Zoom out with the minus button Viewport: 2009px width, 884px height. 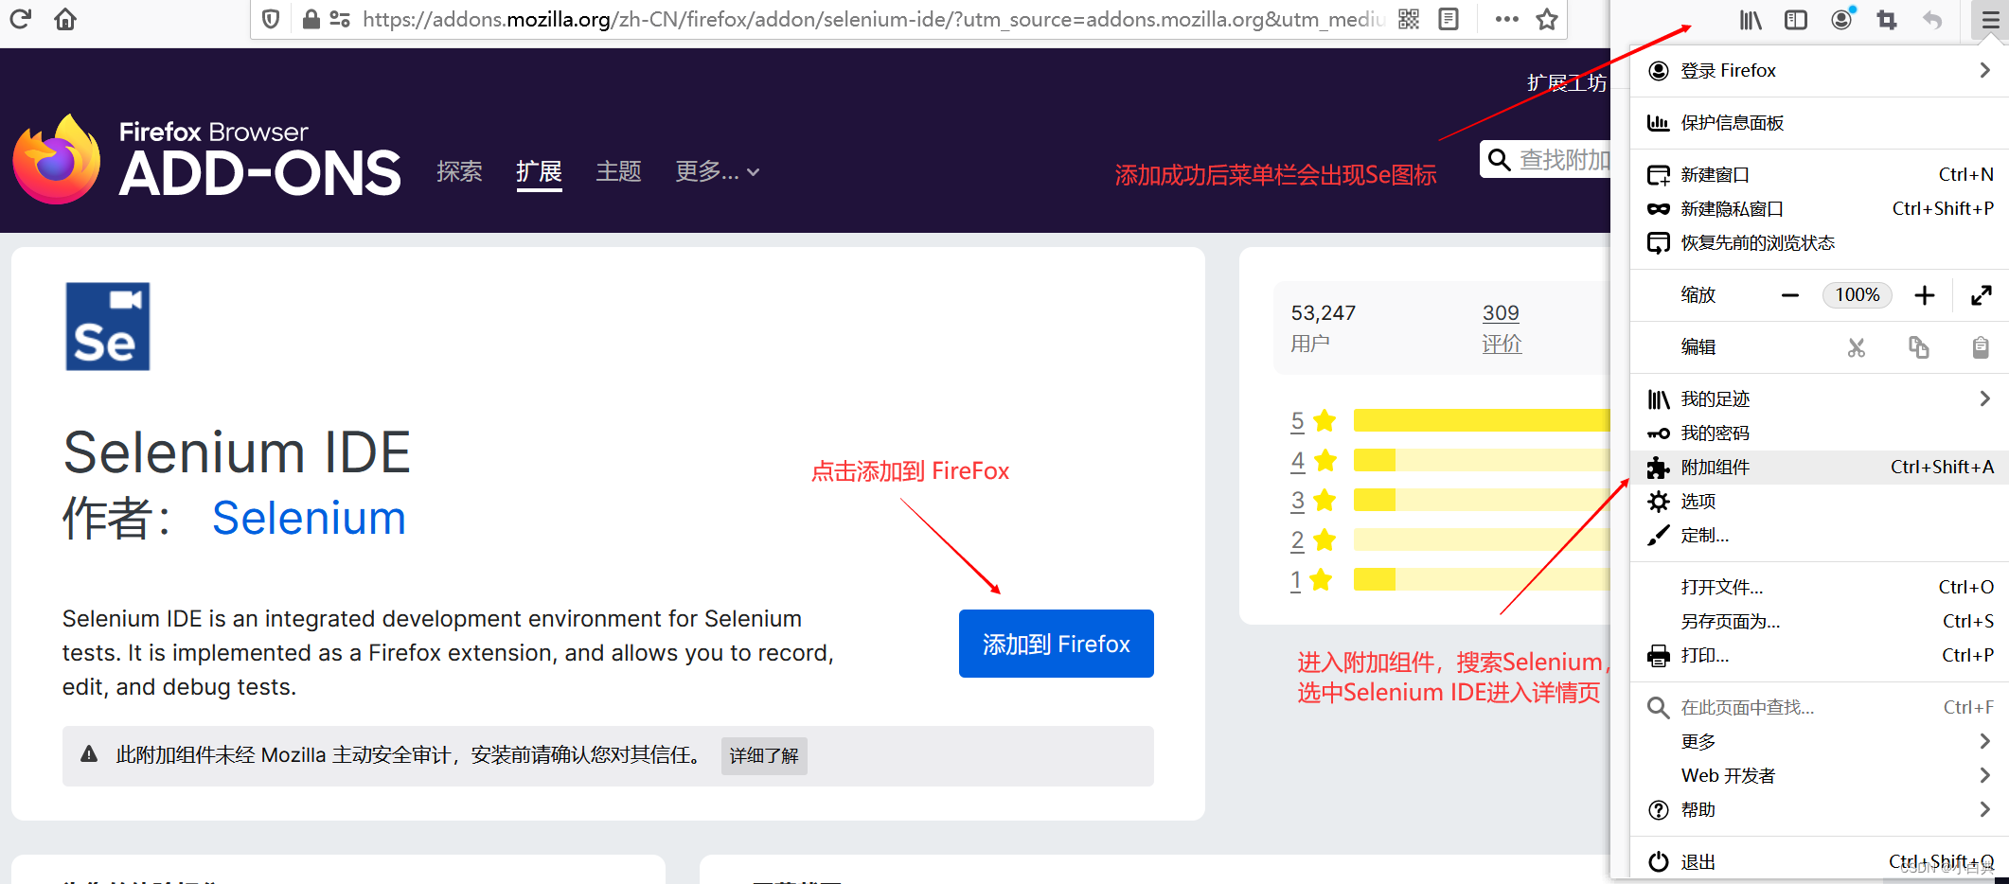pyautogui.click(x=1789, y=295)
